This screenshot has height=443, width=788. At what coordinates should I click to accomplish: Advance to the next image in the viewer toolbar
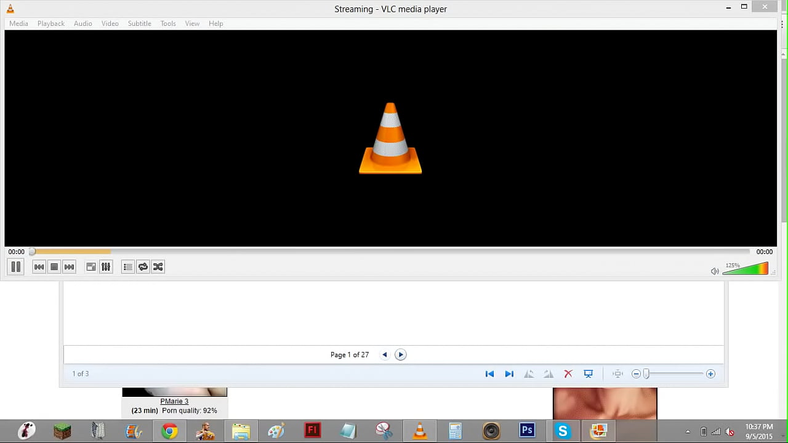click(x=509, y=373)
